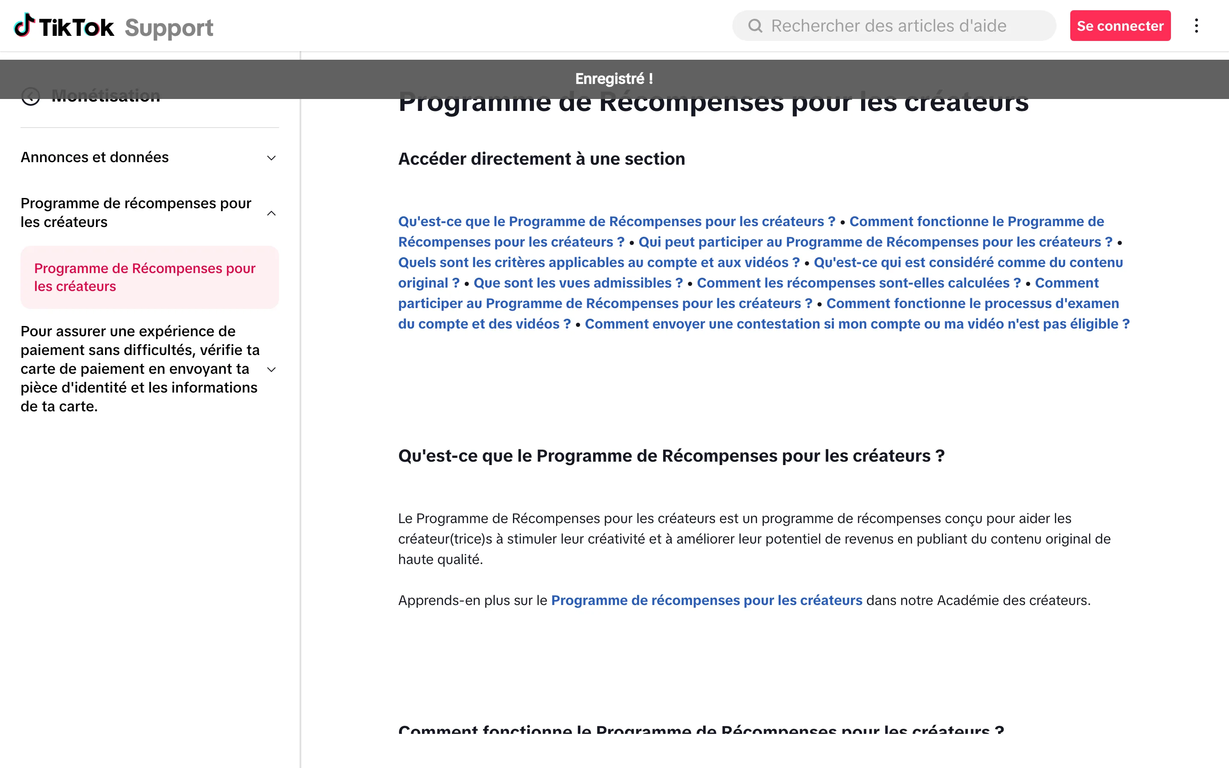Click the Enregistré ! notification banner
The height and width of the screenshot is (768, 1229).
point(614,79)
